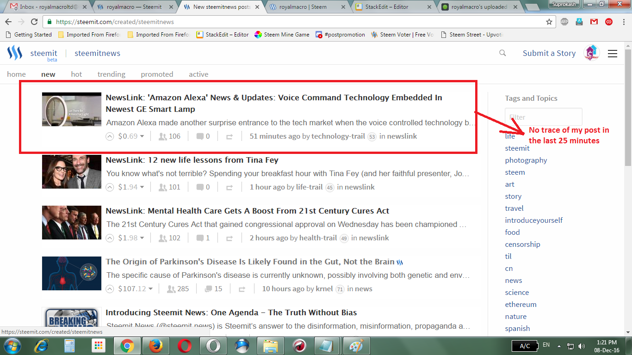Open Paint from the taskbar

click(x=356, y=346)
